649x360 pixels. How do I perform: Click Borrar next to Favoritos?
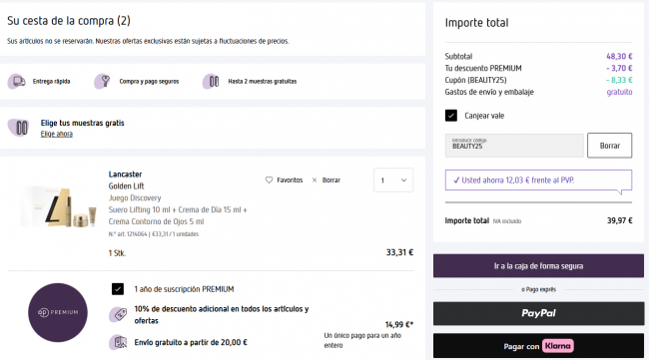[326, 180]
